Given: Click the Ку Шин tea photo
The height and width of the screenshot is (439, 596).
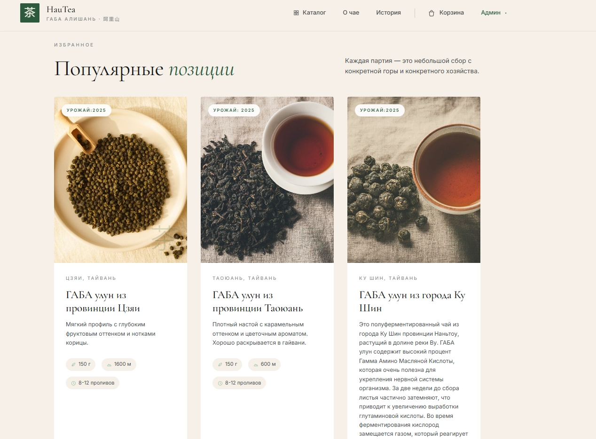Looking at the screenshot, I should point(414,180).
